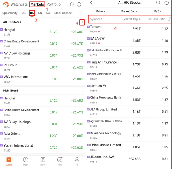
Task: Tap the +22.03% change for Yashili International
Action: (77, 148)
